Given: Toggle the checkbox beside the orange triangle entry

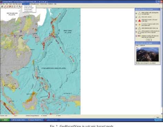Looking at the screenshot, I should [x=136, y=25].
